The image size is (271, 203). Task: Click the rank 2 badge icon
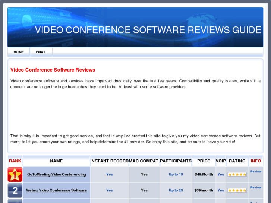pyautogui.click(x=15, y=190)
